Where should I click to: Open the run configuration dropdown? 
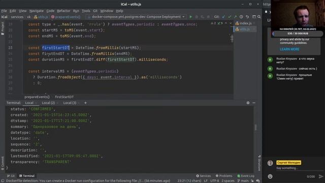(136, 17)
